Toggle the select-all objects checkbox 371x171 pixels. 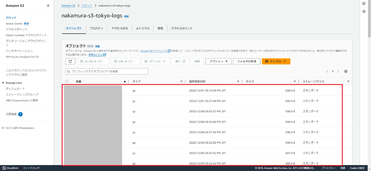coord(67,82)
